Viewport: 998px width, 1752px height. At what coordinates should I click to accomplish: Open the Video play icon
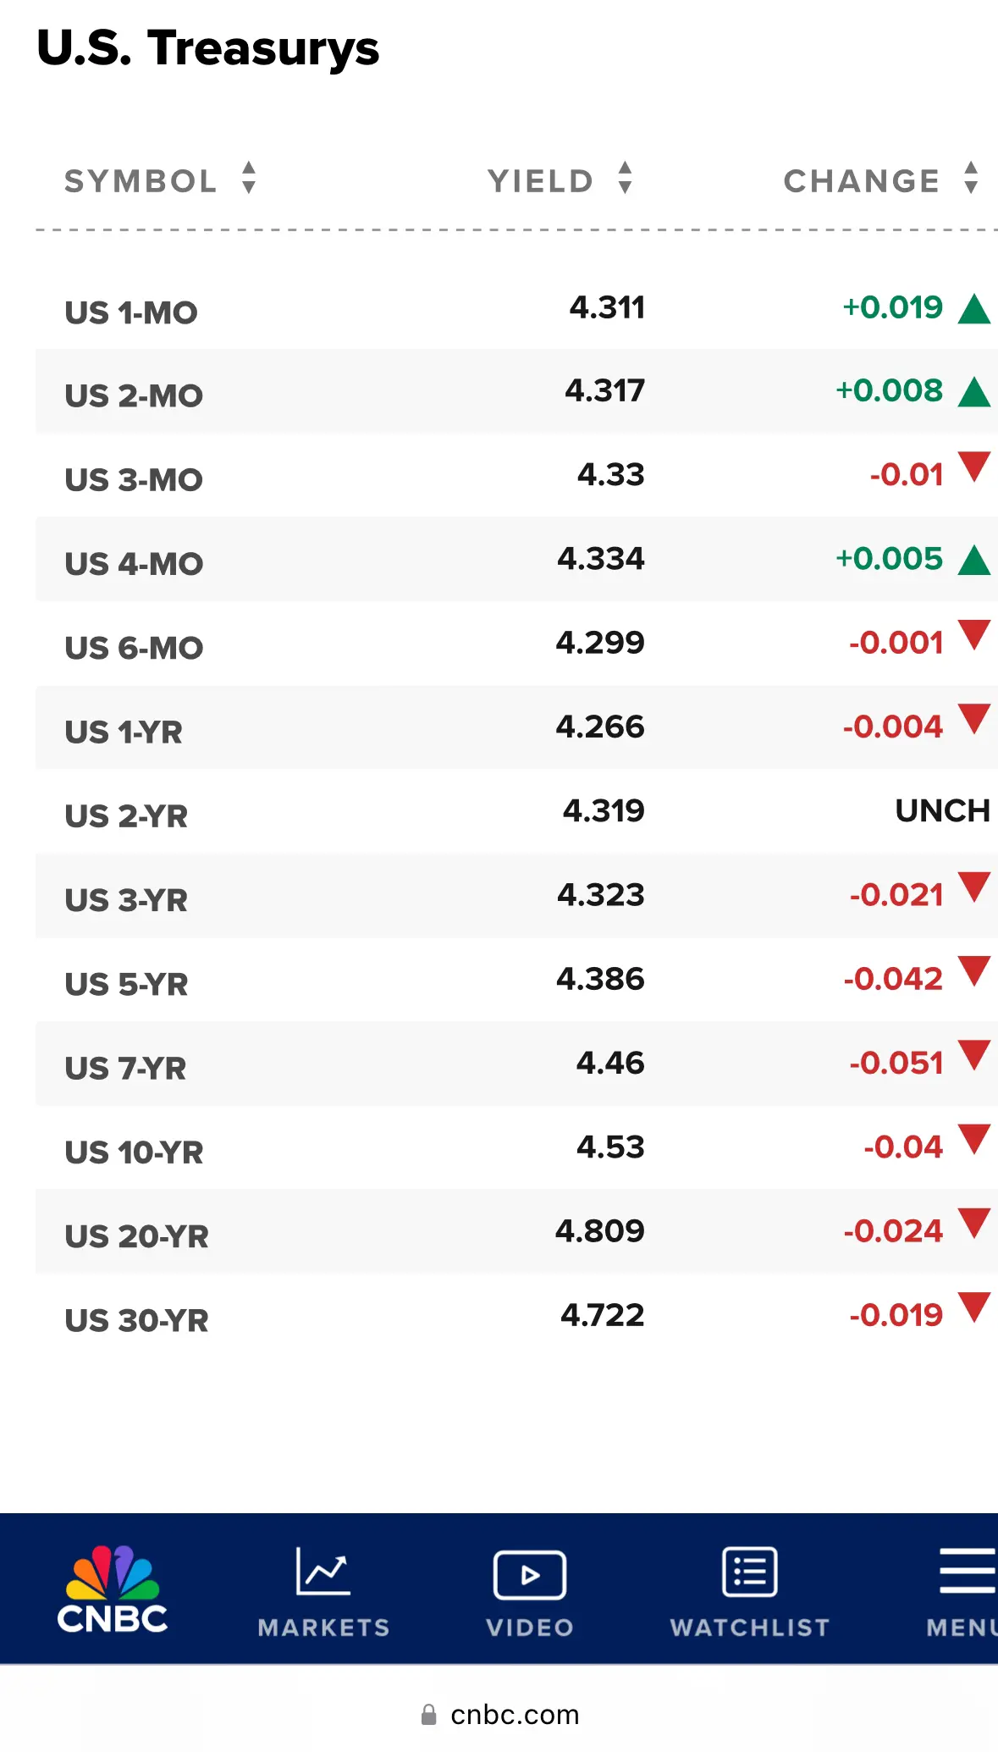pyautogui.click(x=530, y=1574)
